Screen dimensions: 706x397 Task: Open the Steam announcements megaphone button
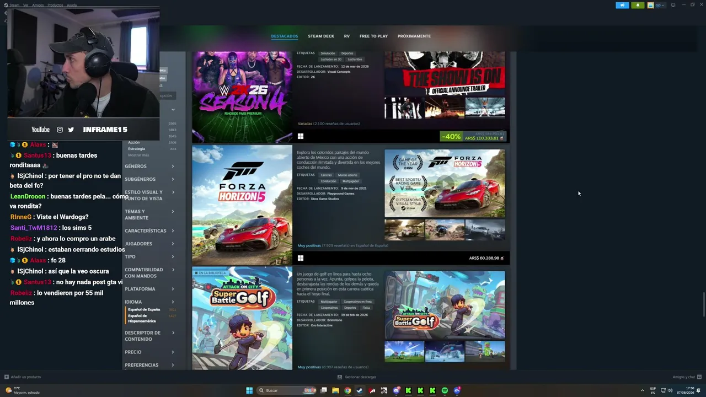622,5
